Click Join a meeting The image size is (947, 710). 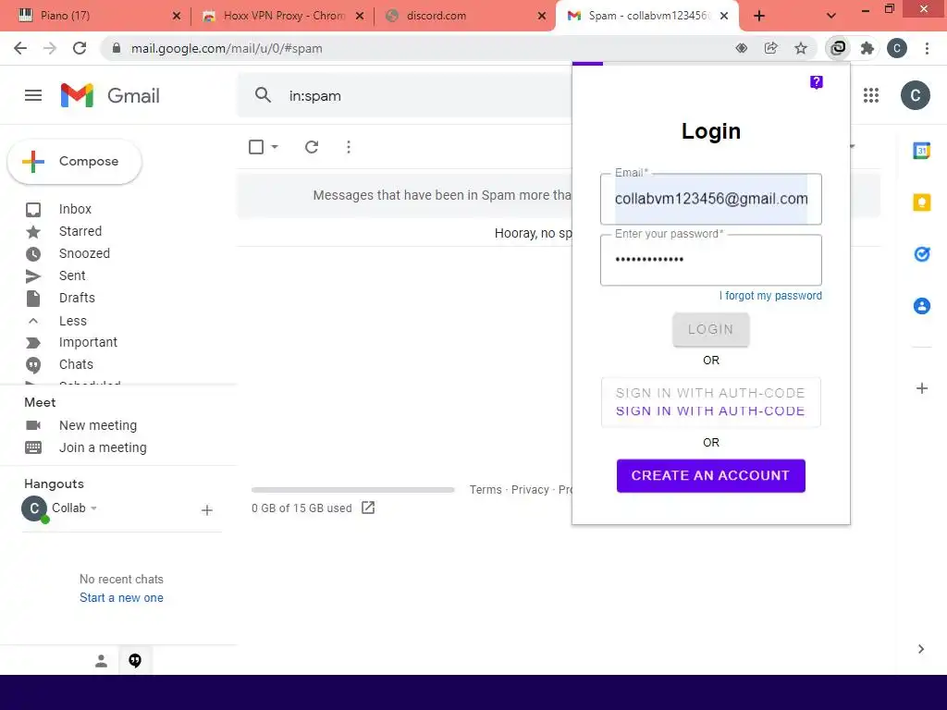(103, 448)
